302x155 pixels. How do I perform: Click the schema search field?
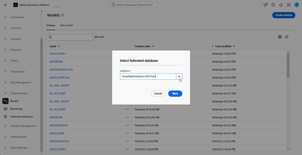tap(70, 37)
